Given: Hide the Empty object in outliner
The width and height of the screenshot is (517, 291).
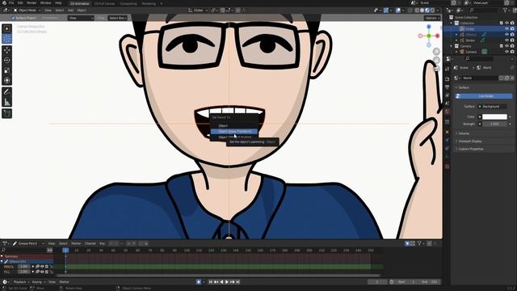Looking at the screenshot, I should click(x=506, y=29).
